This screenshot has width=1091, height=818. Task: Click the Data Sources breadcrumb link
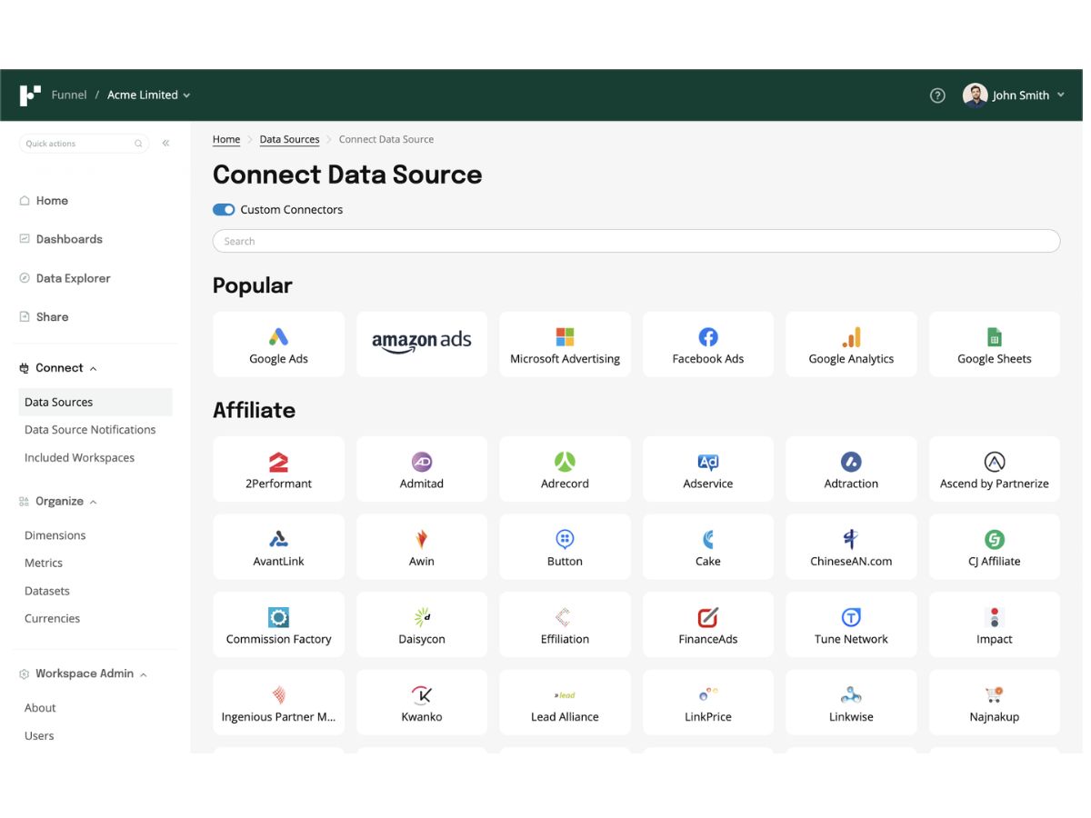(x=289, y=140)
